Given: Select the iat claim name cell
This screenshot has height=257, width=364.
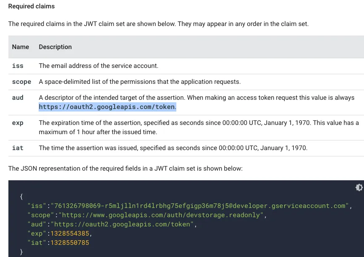Looking at the screenshot, I should (18, 148).
